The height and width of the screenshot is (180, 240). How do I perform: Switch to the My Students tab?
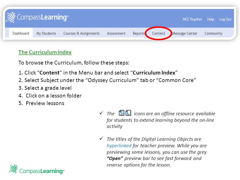[46, 33]
